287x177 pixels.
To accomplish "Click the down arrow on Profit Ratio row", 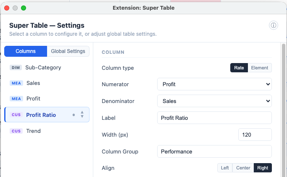I will click(x=82, y=116).
